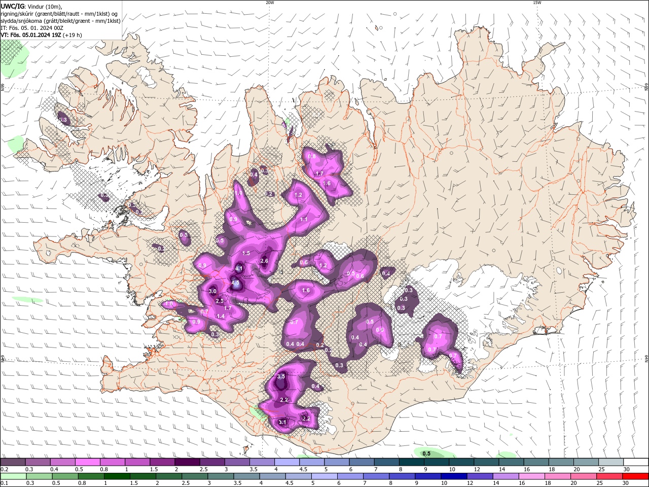
Task: Click the '0.1' label in the rain legend
Action: pos(4,483)
